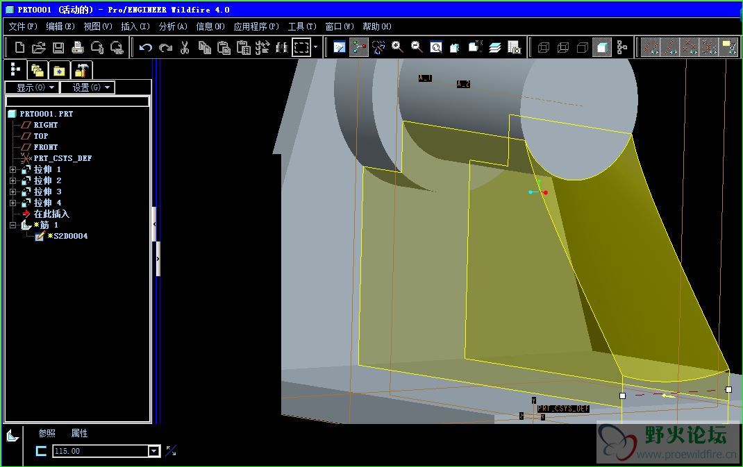Screen dimensions: 743x467
Task: Switch to the Favorites navigator tab
Action: point(59,71)
